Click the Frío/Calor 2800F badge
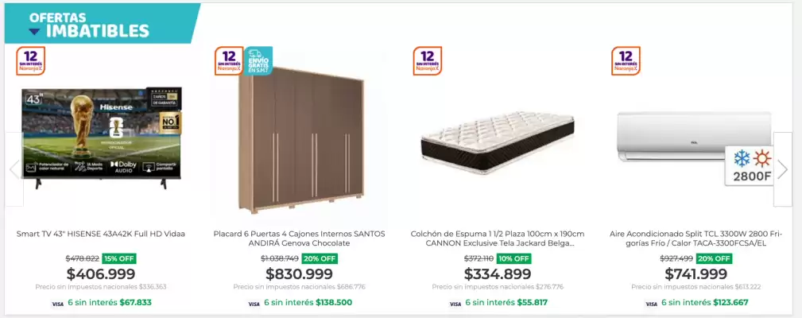The width and height of the screenshot is (802, 318). point(748,165)
